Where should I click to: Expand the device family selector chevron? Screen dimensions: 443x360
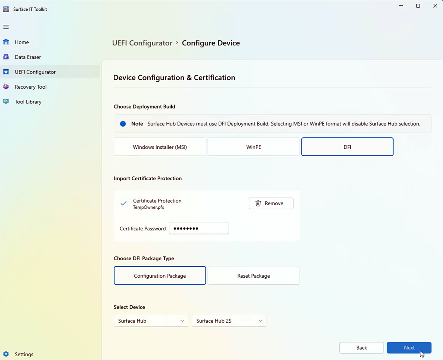pos(182,320)
